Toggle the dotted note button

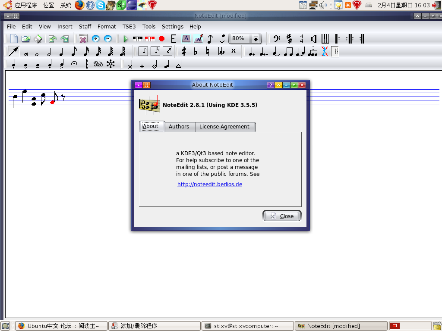coord(252,52)
